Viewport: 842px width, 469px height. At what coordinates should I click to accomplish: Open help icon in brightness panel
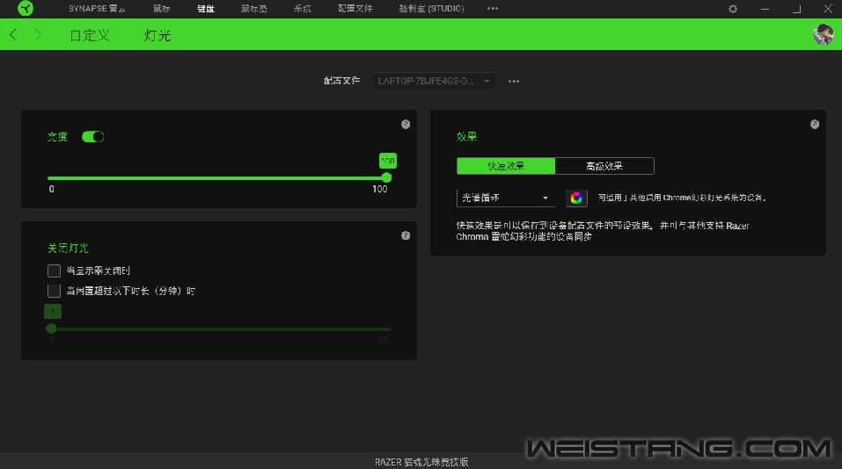406,125
